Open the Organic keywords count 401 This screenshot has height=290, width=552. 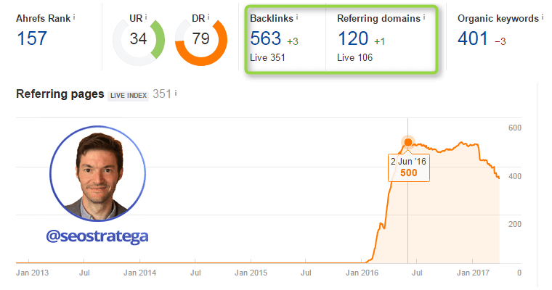tap(473, 38)
